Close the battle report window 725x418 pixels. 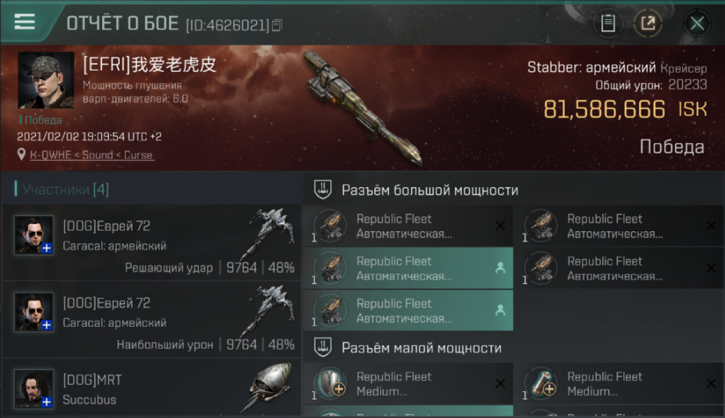coord(697,23)
